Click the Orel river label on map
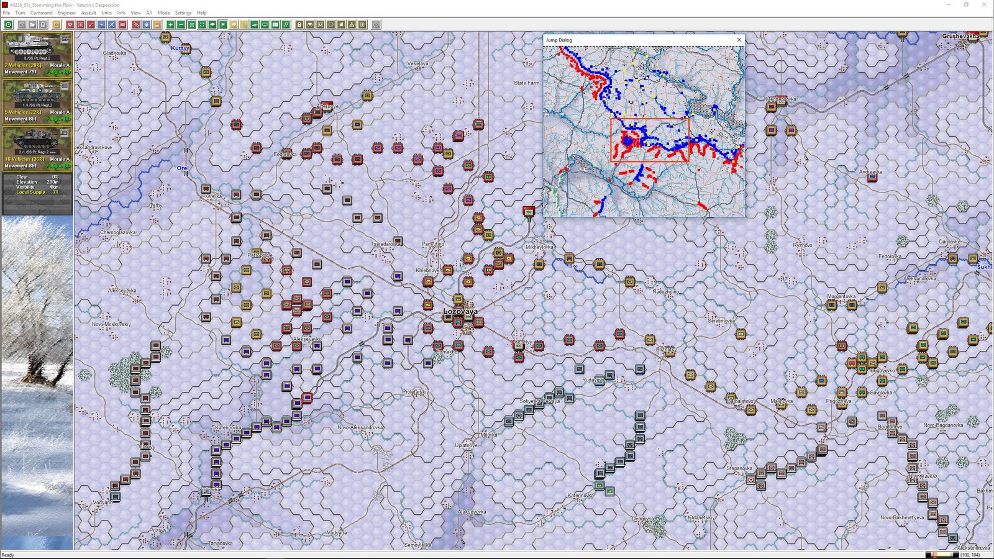994x559 pixels. point(183,168)
